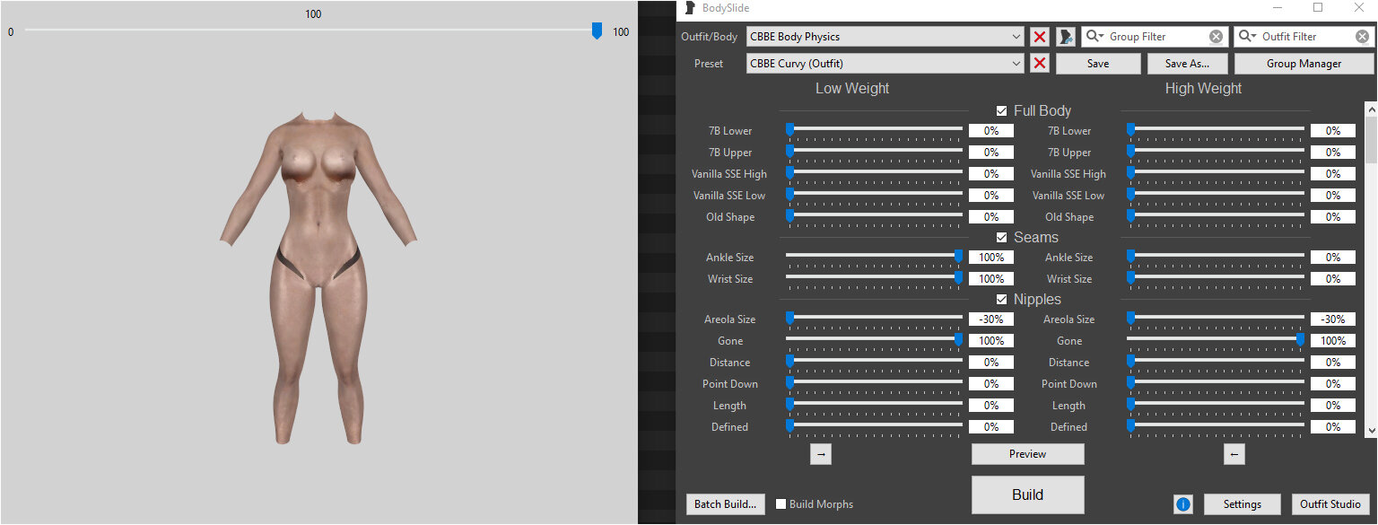Image resolution: width=1378 pixels, height=525 pixels.
Task: Copy high weight values to low with left arrow
Action: (1234, 454)
